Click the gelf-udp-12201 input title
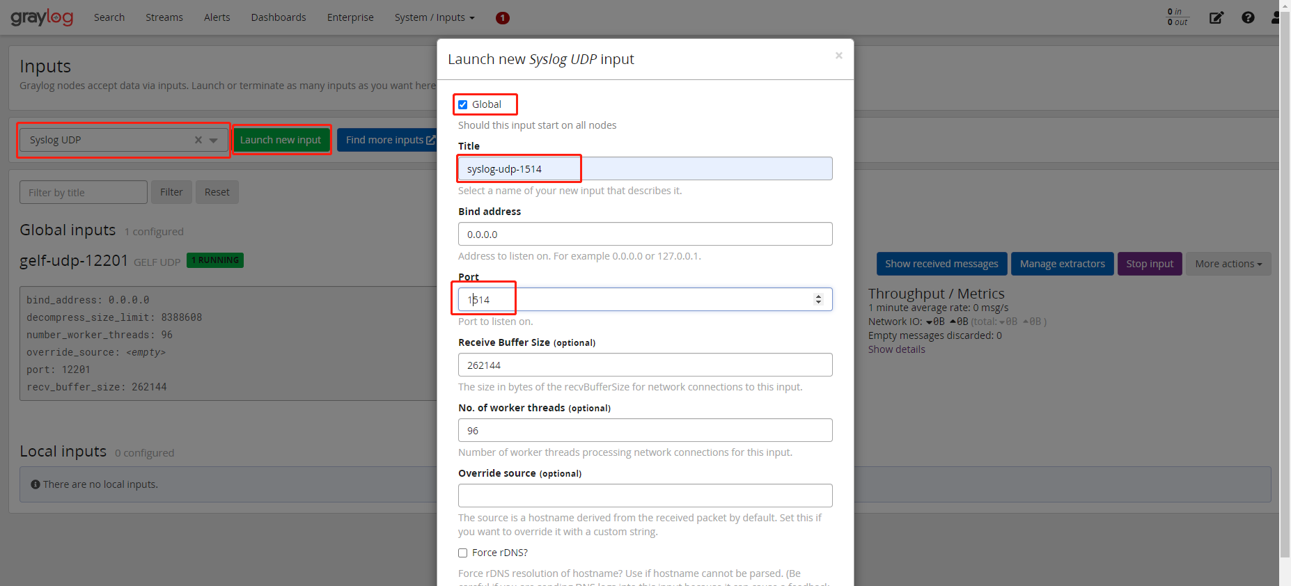Viewport: 1291px width, 586px height. pos(74,260)
